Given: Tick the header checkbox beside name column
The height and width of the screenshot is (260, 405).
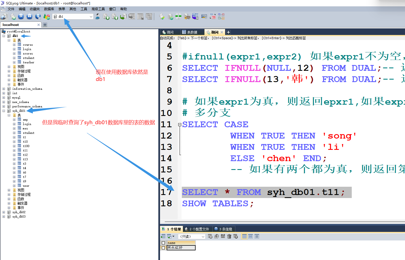Looking at the screenshot, I should tap(163, 243).
